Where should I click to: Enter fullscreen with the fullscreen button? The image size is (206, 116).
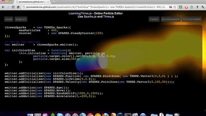pyautogui.click(x=192, y=19)
